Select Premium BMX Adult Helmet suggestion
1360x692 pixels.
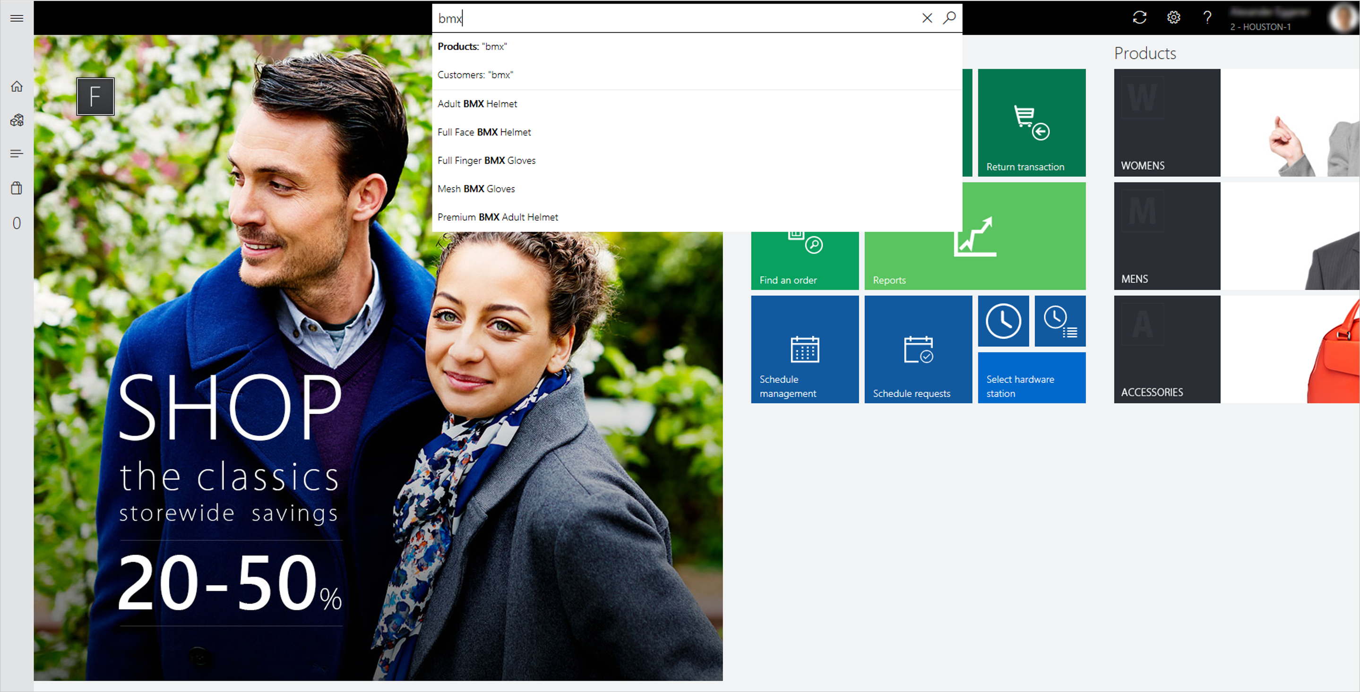point(498,217)
